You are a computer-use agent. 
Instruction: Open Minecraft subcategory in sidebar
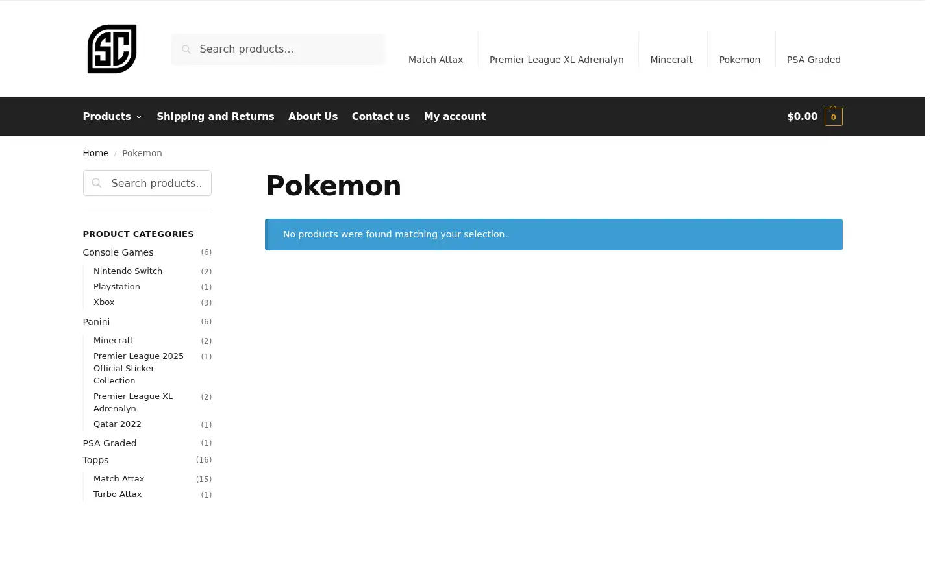(x=114, y=341)
